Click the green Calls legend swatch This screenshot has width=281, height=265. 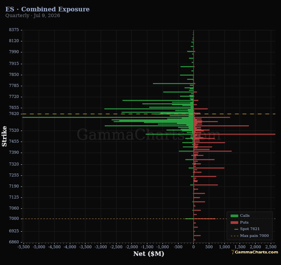234,216
